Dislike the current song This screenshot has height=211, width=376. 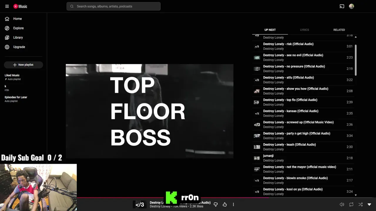(216, 204)
